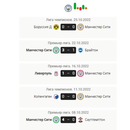The width and height of the screenshot is (130, 130).
Task: Open the 0 – 0 Копенгаген score
Action: [x=68, y=97]
